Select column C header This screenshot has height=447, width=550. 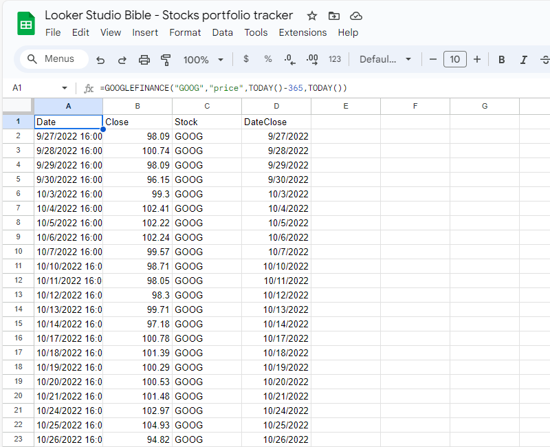click(x=207, y=107)
